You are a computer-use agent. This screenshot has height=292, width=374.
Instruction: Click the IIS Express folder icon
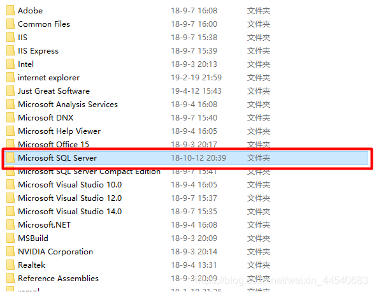(10, 50)
